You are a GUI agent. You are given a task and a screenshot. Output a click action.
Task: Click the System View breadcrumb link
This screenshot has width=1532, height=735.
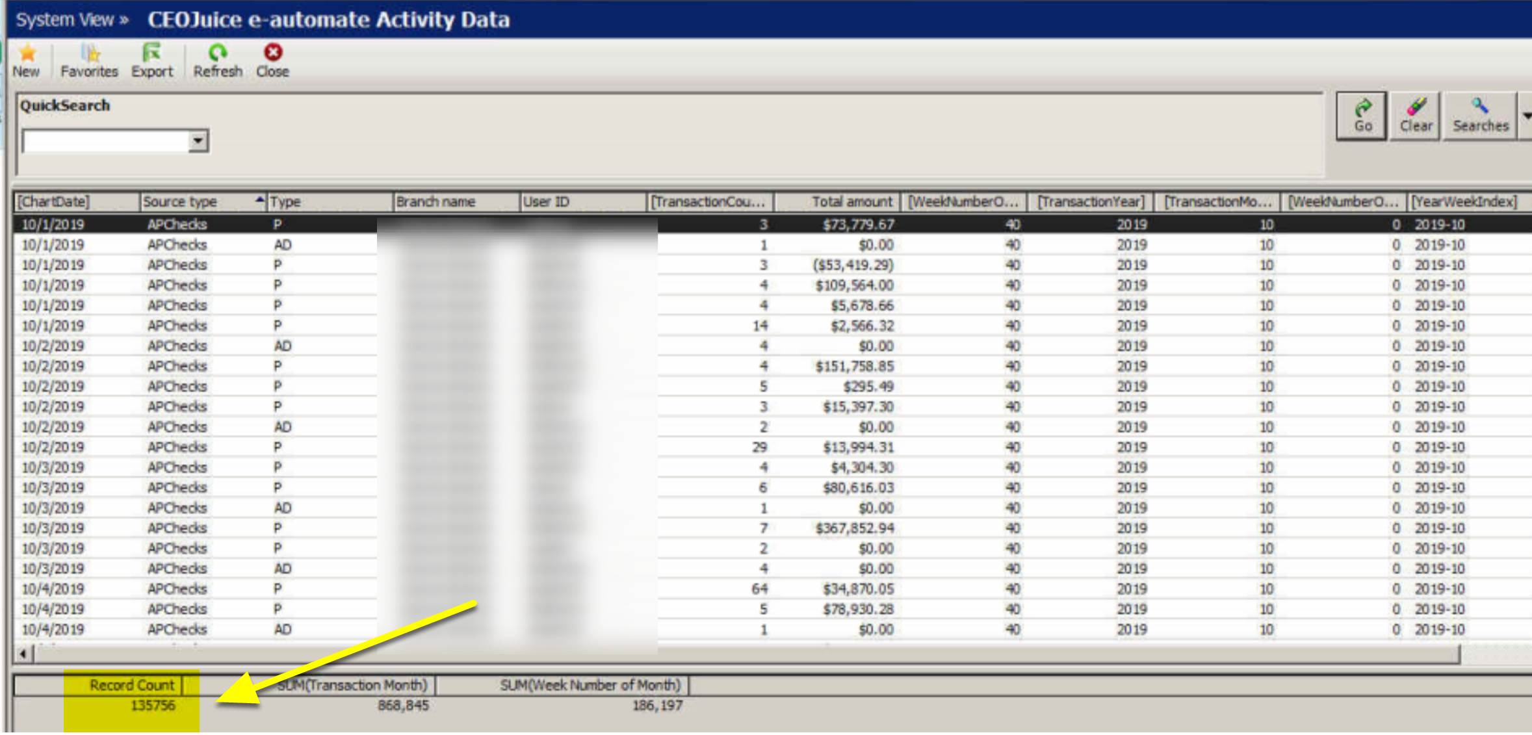coord(72,19)
